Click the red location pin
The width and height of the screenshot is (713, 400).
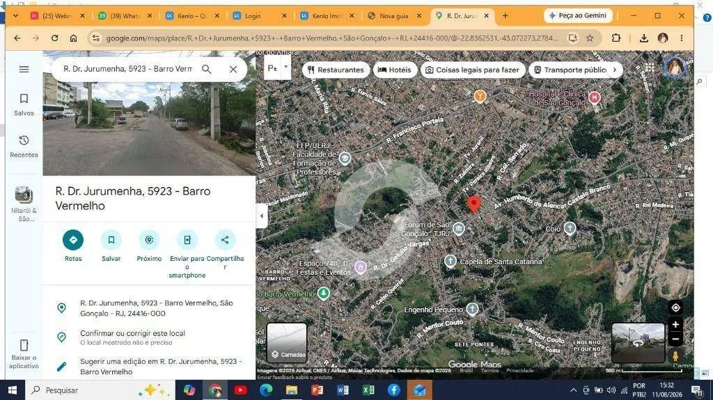pyautogui.click(x=473, y=205)
